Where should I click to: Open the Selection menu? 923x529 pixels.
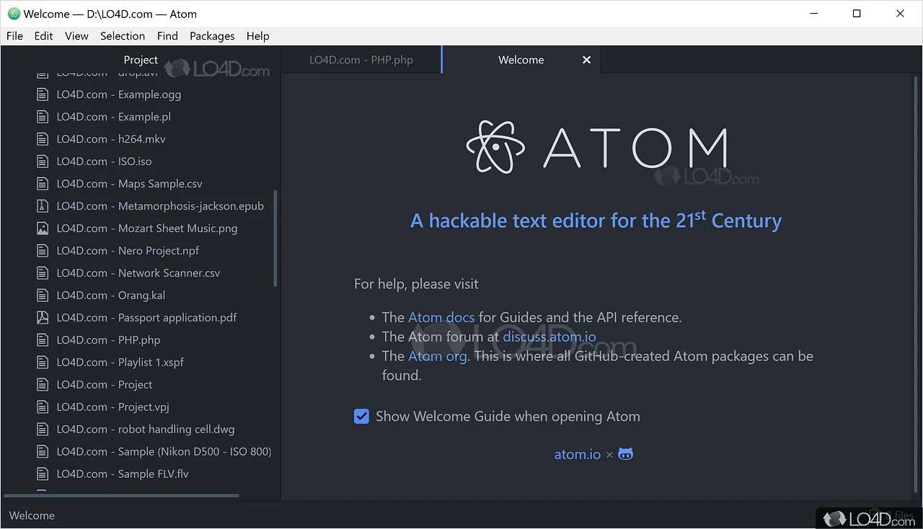pos(123,36)
